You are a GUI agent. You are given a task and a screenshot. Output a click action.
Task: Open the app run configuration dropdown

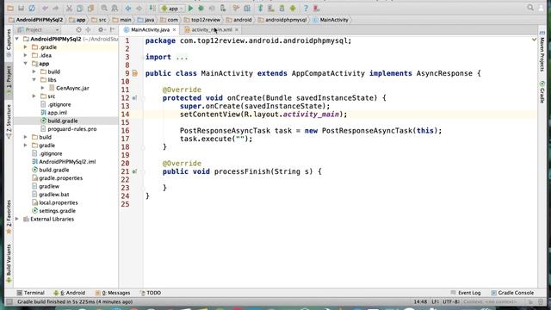pos(172,8)
